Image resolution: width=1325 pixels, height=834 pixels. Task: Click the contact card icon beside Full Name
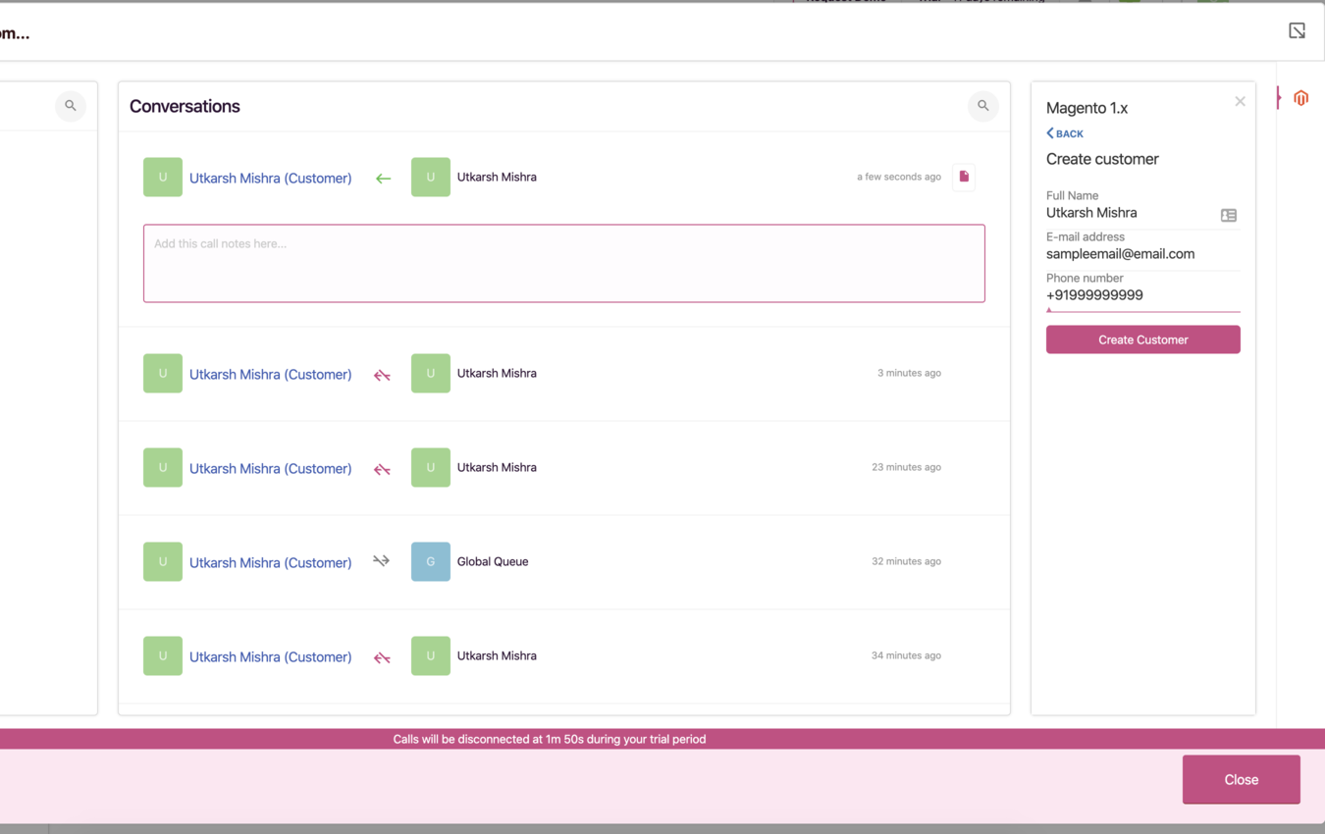coord(1228,215)
